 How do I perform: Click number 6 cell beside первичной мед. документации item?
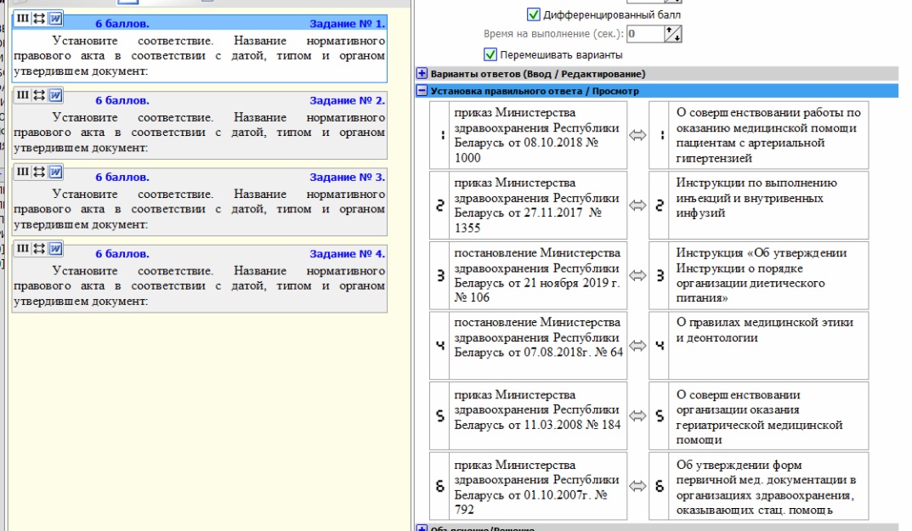[x=660, y=486]
